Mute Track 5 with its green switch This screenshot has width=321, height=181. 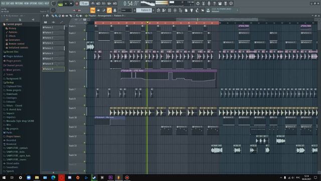point(85,67)
